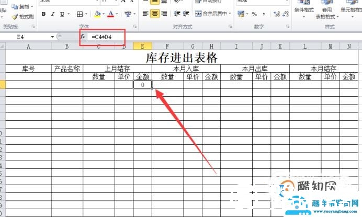Apply cell borders with the borders icon
The height and width of the screenshot is (217, 362).
(x=80, y=14)
